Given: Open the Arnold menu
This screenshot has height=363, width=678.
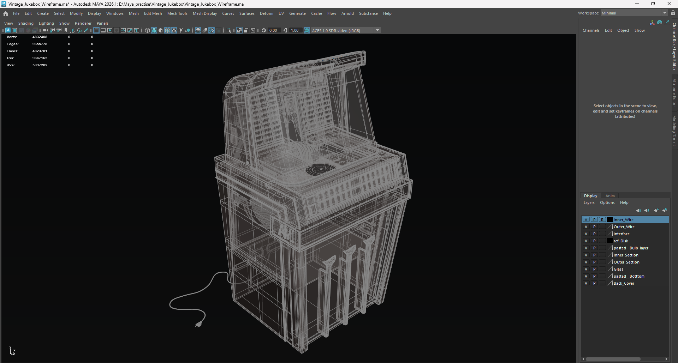Looking at the screenshot, I should click(x=347, y=13).
